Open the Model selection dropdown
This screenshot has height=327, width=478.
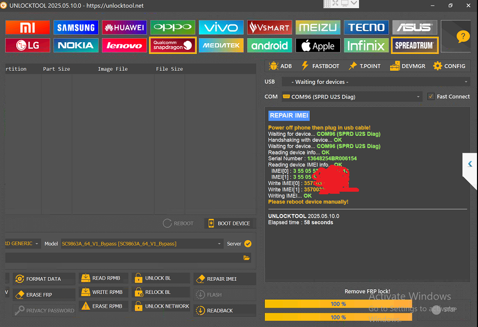pyautogui.click(x=141, y=244)
